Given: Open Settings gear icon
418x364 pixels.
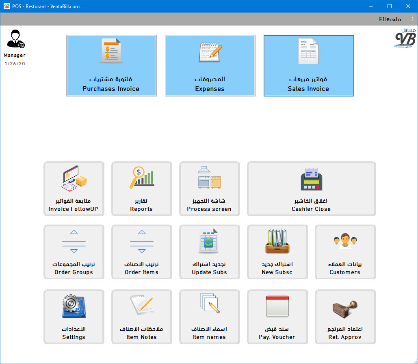Looking at the screenshot, I should [x=74, y=306].
